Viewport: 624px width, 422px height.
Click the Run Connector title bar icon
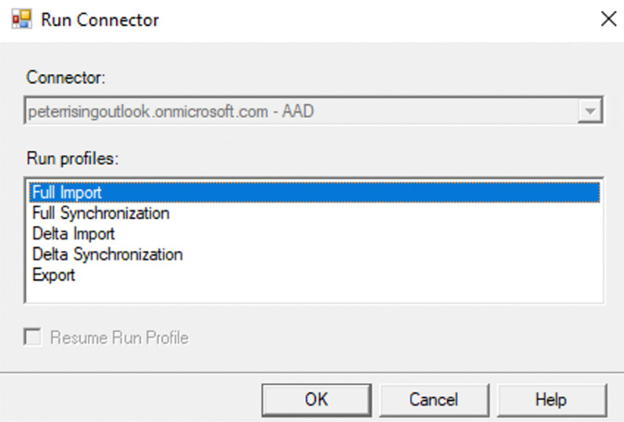click(x=21, y=19)
